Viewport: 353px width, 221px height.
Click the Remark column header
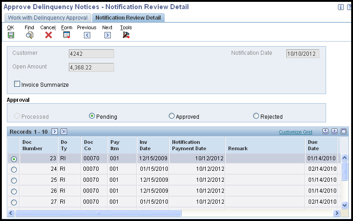click(265, 145)
